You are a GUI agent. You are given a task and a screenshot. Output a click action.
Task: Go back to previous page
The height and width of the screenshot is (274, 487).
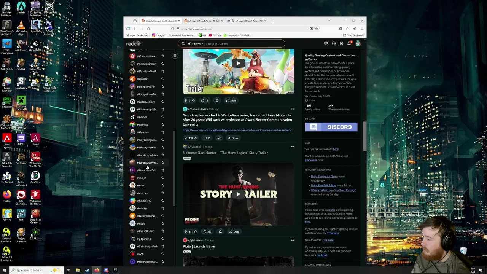[x=135, y=29]
